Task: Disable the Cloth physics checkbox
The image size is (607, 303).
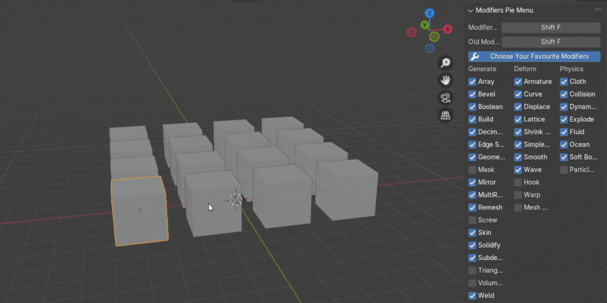Action: tap(563, 81)
